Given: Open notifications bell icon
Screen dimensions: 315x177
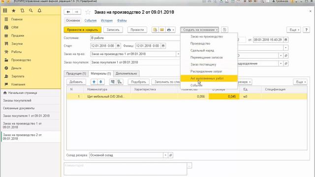Looking at the screenshot, I should point(39,10).
